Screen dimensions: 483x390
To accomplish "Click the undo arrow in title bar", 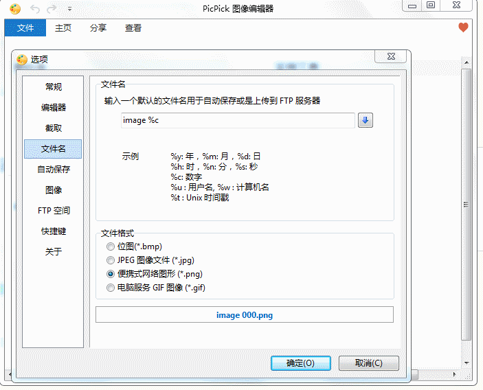I will (35, 9).
